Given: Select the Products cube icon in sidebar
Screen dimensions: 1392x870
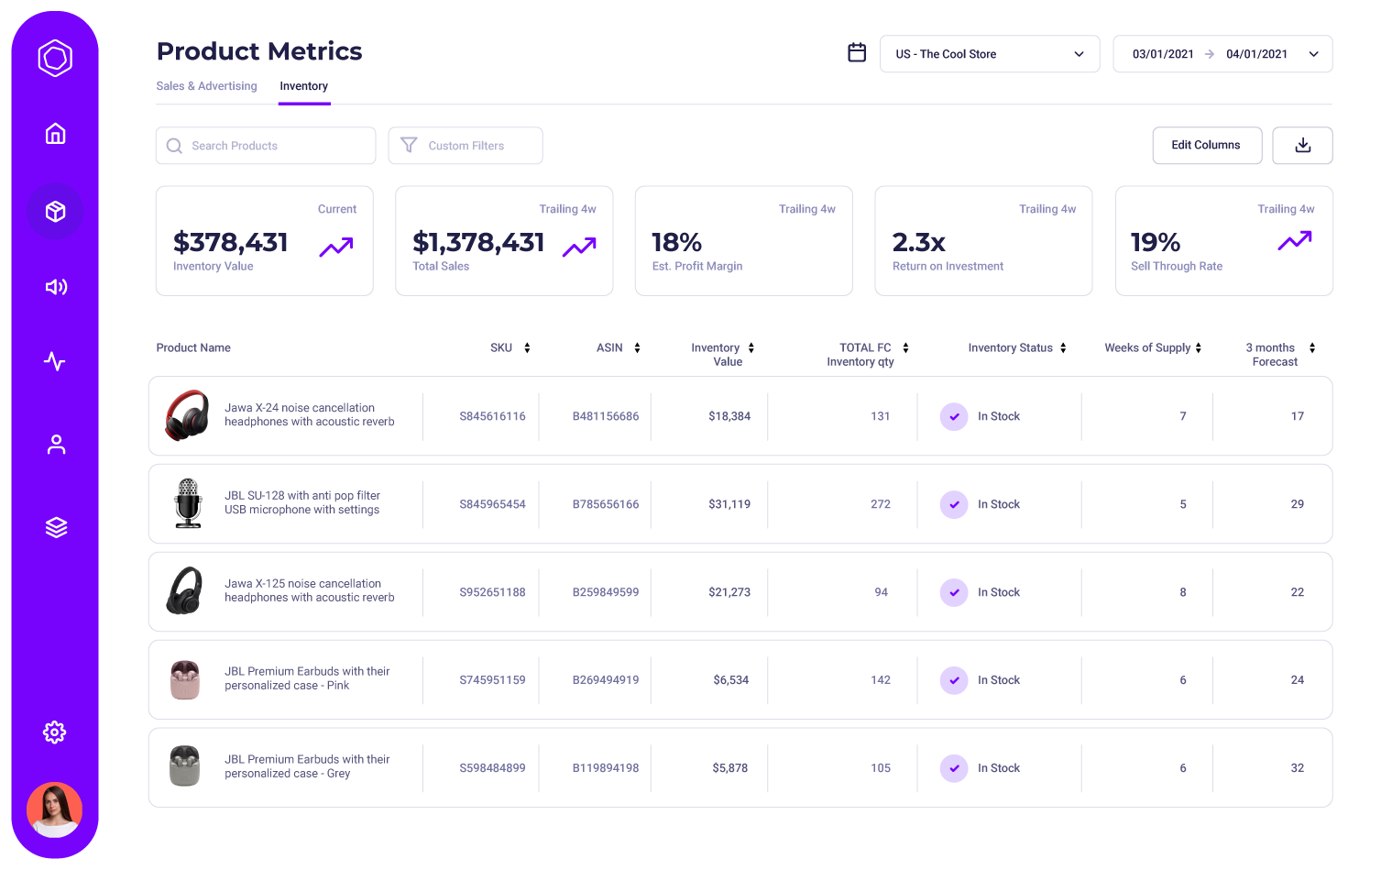Looking at the screenshot, I should 55,212.
